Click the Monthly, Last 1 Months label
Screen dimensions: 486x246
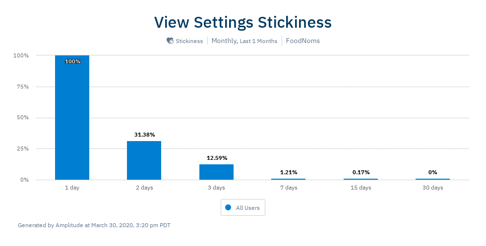[x=244, y=41]
